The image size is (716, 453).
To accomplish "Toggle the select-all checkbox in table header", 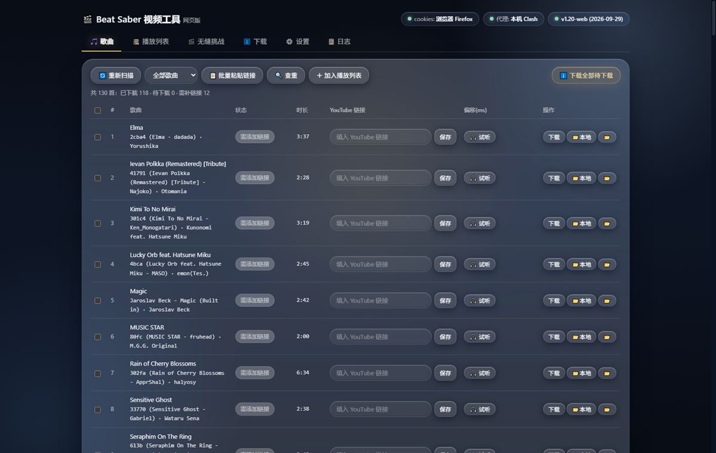I will click(x=98, y=110).
